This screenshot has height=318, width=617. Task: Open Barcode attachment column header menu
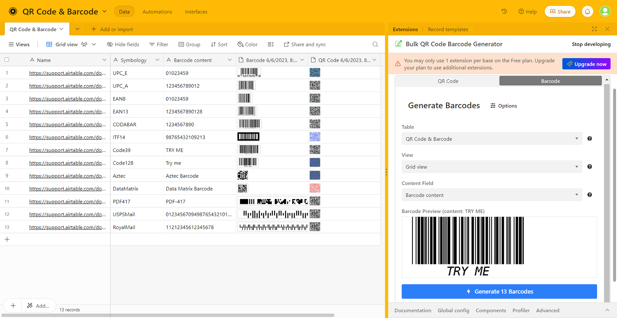(x=302, y=60)
